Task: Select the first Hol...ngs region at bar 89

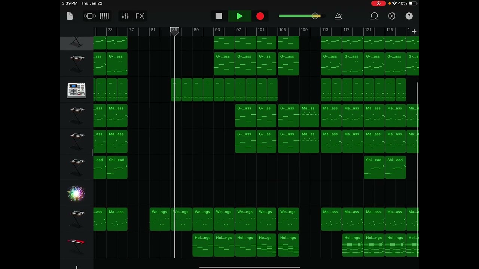Action: point(203,245)
